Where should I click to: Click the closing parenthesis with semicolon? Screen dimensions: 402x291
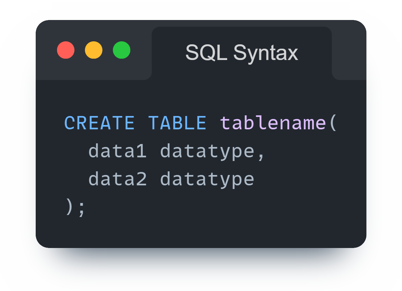click(75, 208)
